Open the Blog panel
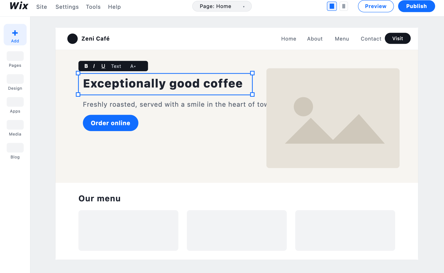Image resolution: width=444 pixels, height=273 pixels. 15,151
